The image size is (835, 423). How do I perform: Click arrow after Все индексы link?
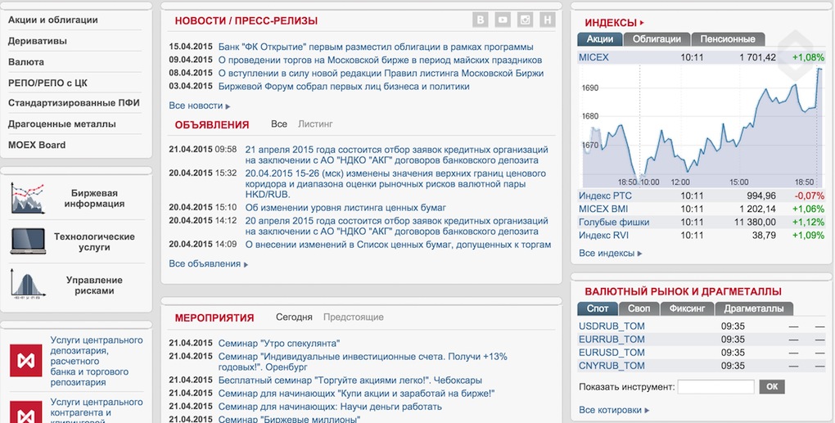pos(639,254)
